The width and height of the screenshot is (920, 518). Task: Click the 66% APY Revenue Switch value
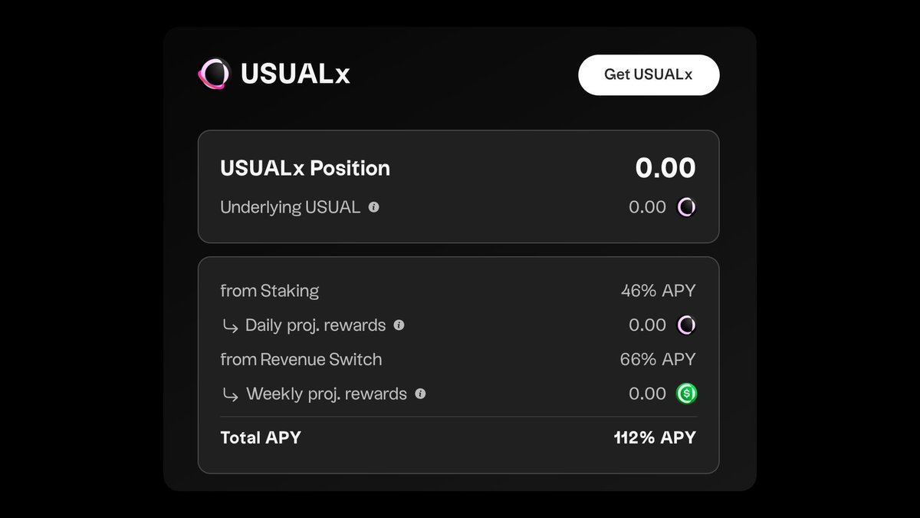[658, 359]
